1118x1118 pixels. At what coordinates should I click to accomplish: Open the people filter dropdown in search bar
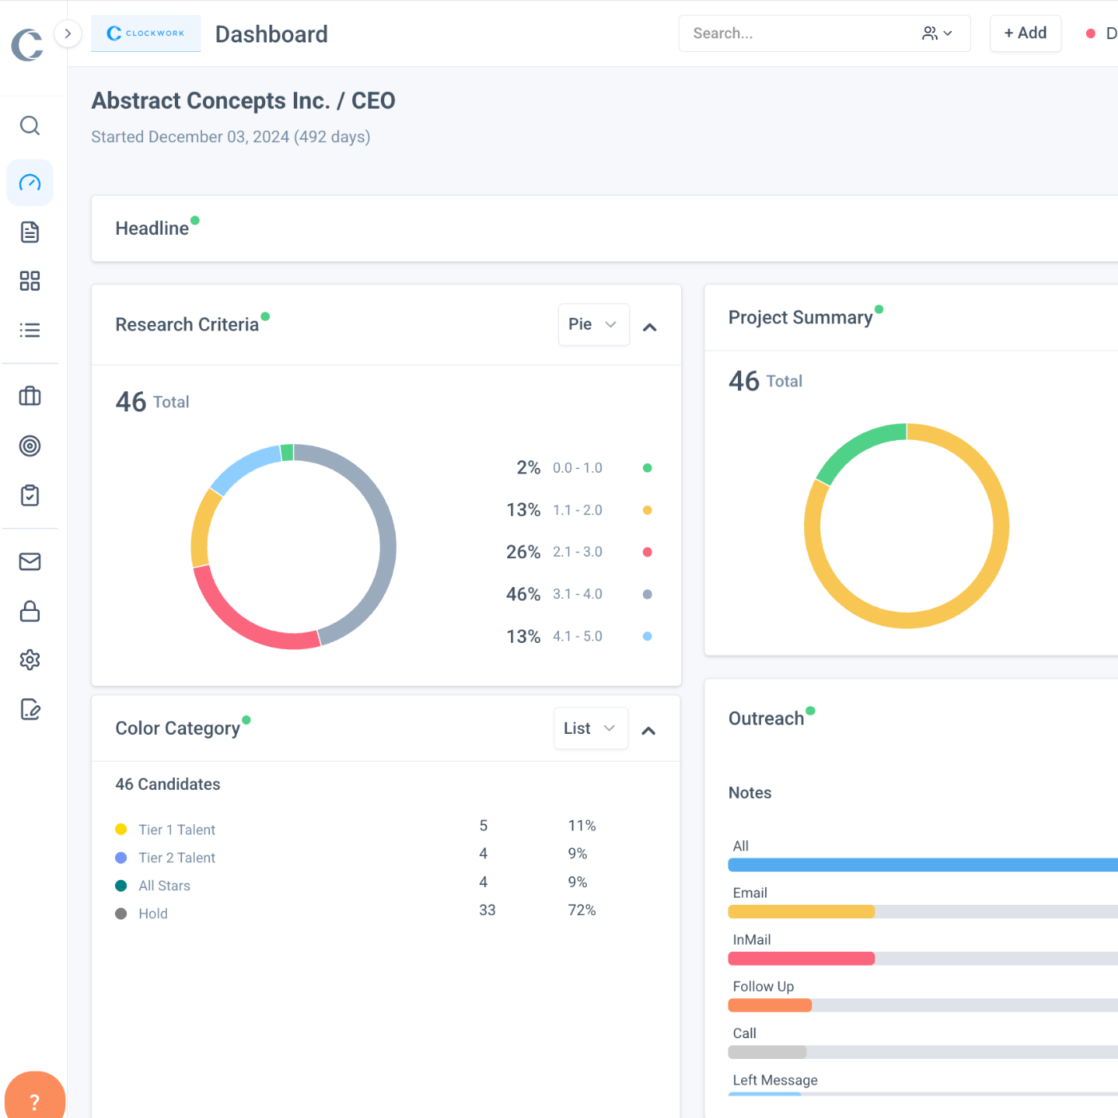[x=938, y=34]
